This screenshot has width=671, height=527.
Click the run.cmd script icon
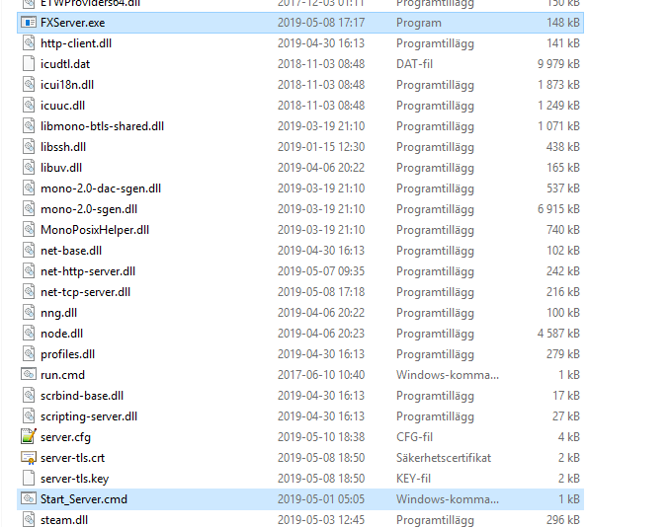coord(29,374)
